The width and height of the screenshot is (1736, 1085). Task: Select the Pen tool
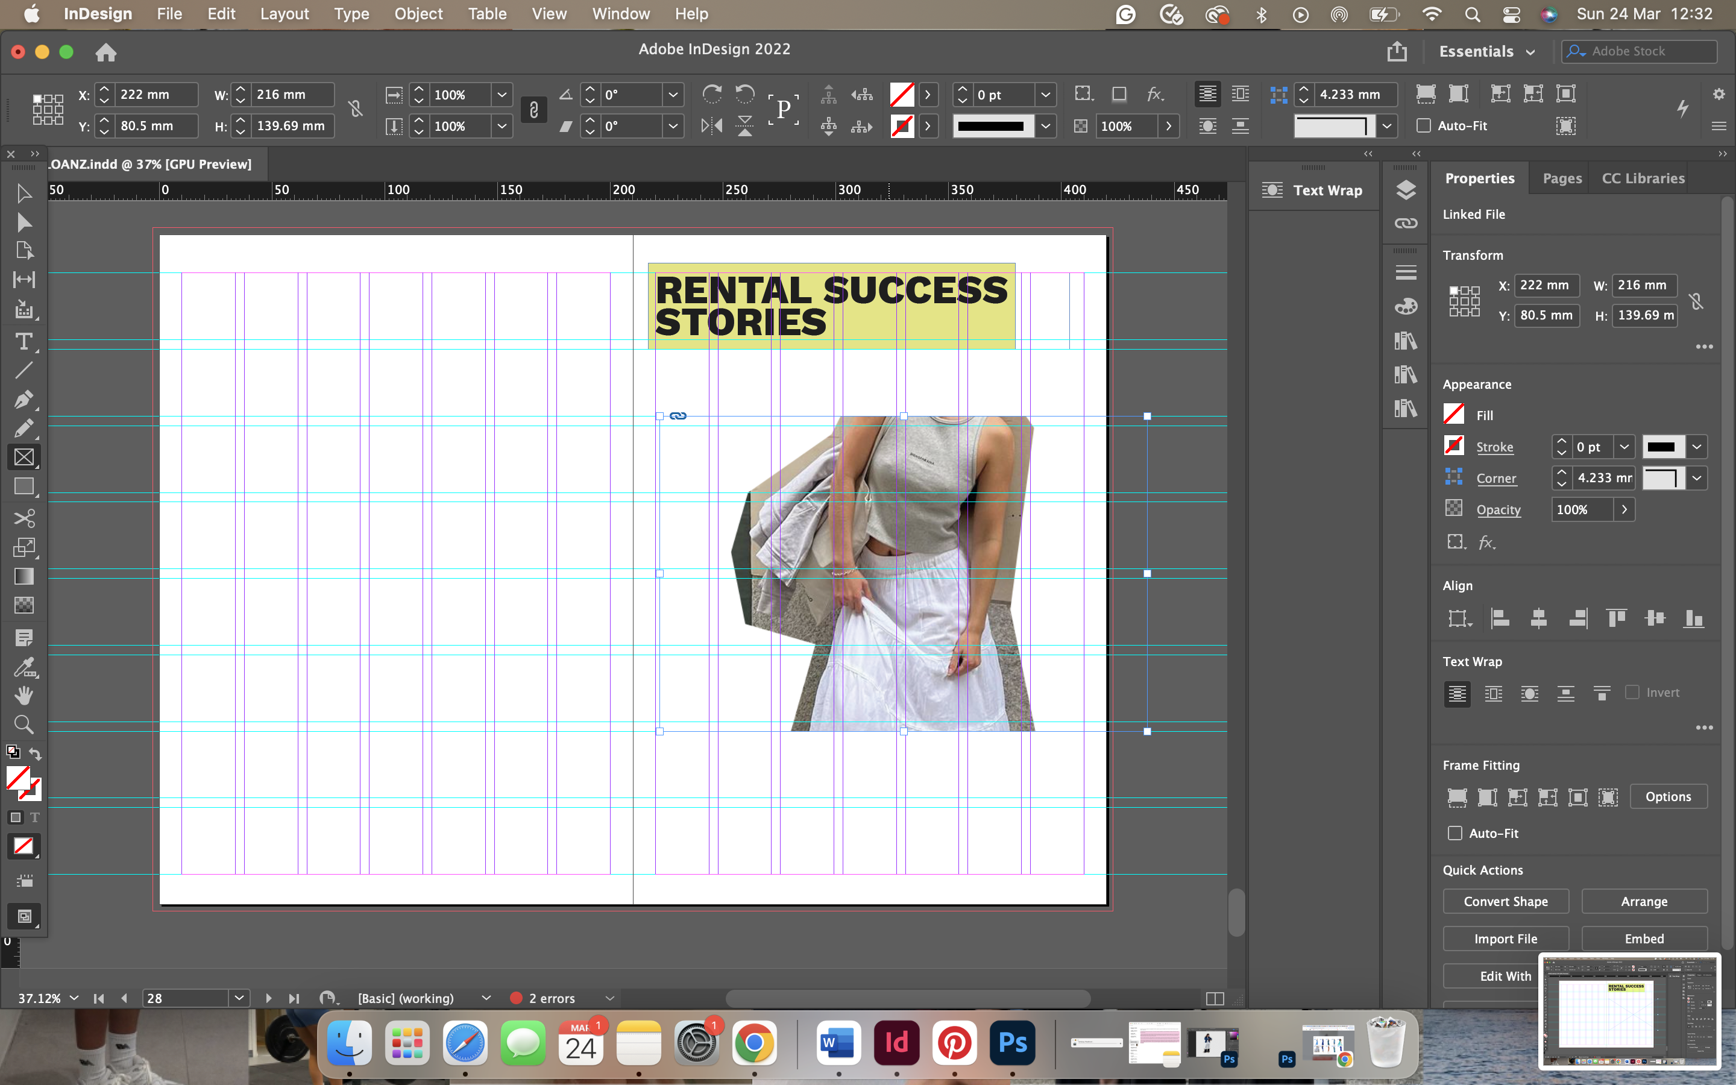[24, 400]
